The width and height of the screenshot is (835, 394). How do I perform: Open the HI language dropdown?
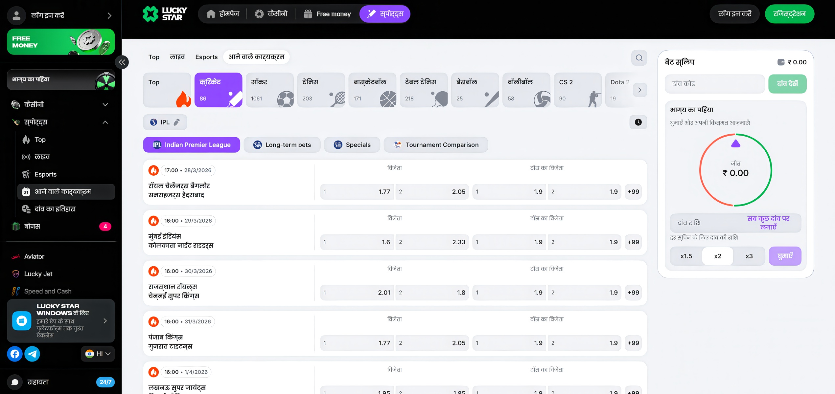(98, 354)
